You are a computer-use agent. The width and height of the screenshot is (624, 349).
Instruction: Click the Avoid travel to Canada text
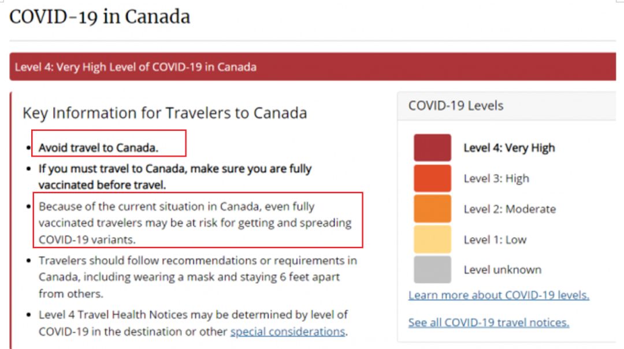[x=98, y=148]
